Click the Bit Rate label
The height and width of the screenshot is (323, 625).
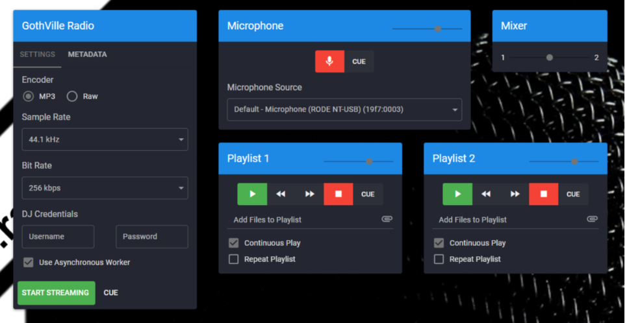tap(36, 165)
